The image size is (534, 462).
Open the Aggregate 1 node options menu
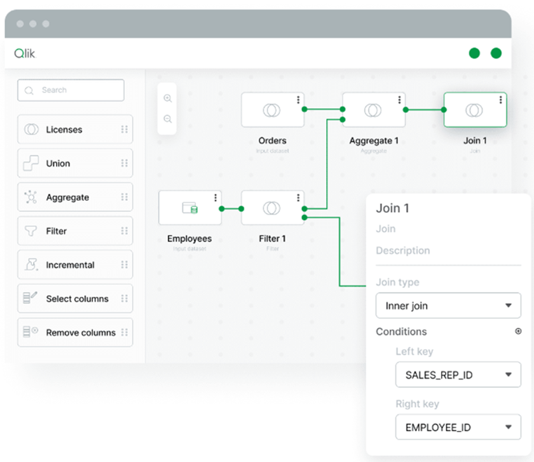(x=399, y=100)
